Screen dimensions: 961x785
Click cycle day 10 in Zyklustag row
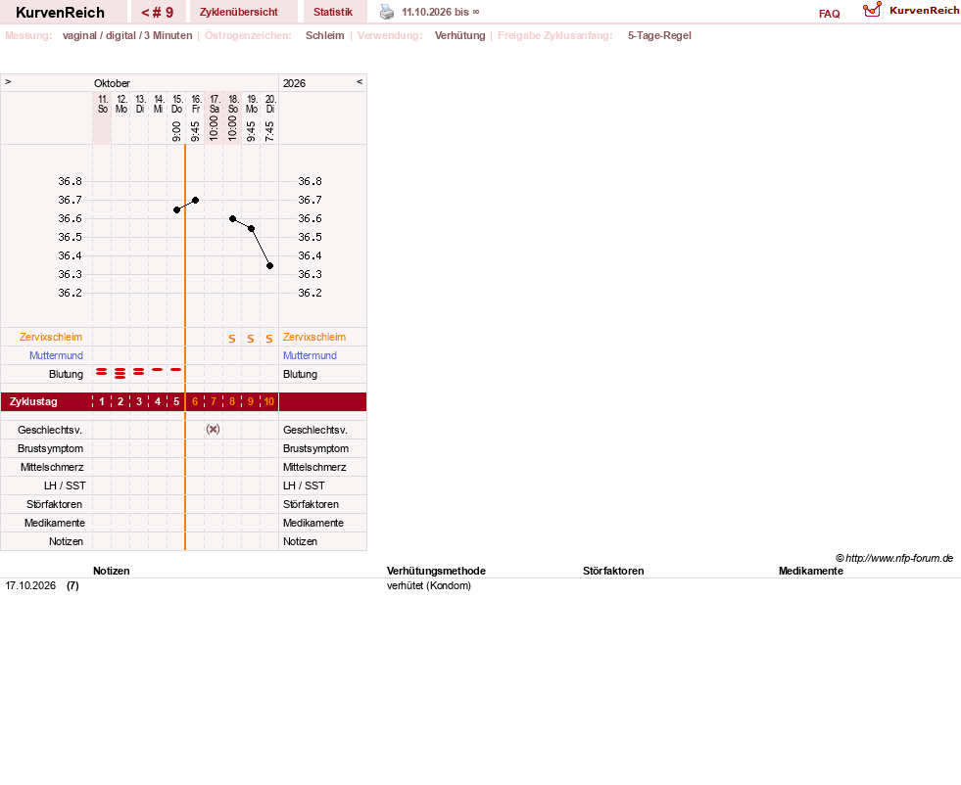pos(269,401)
